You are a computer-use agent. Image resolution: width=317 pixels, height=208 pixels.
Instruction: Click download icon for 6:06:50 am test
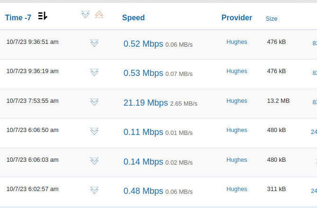pos(94,131)
